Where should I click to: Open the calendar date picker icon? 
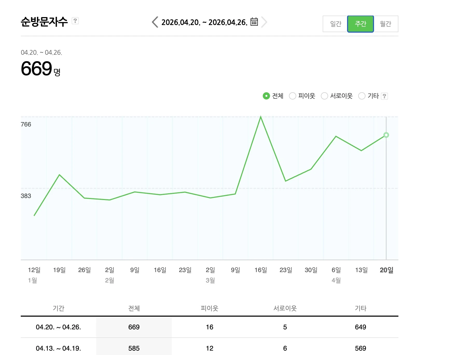[254, 22]
